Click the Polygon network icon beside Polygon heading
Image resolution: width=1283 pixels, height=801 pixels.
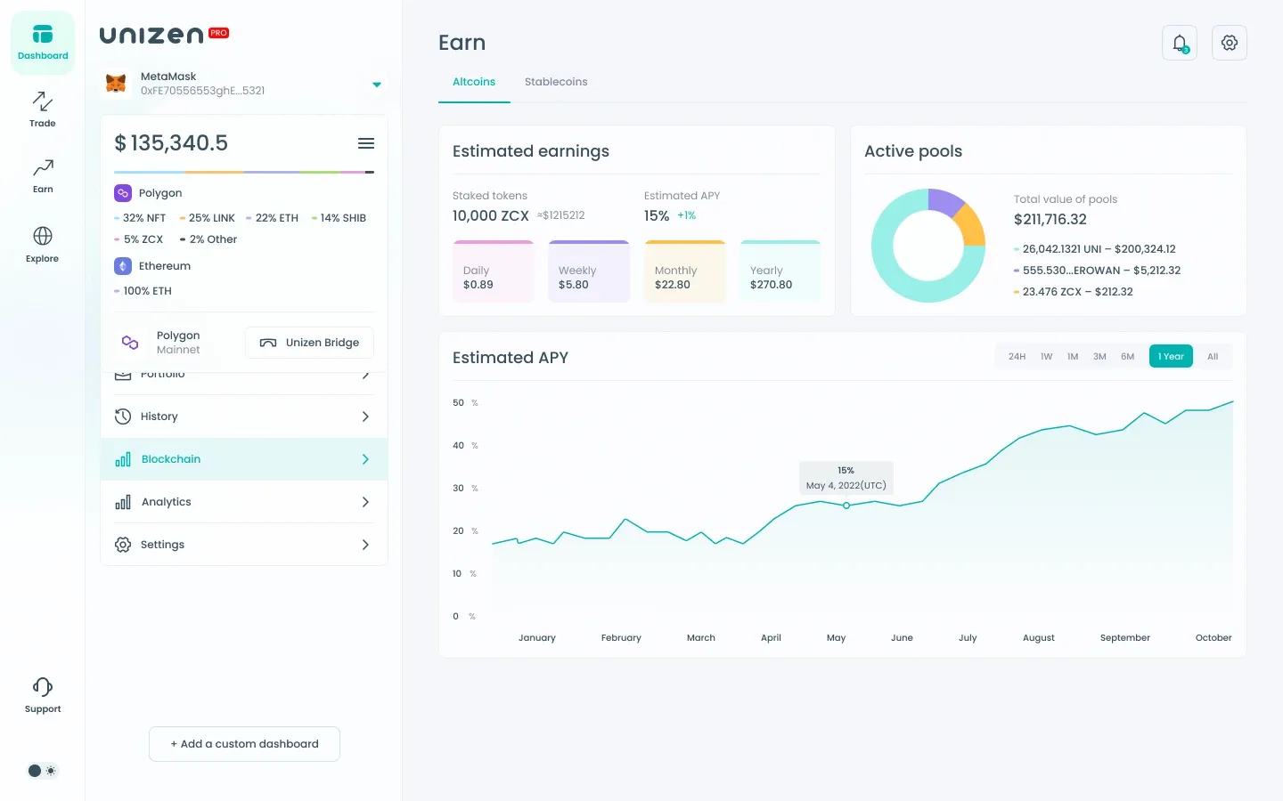coord(123,193)
